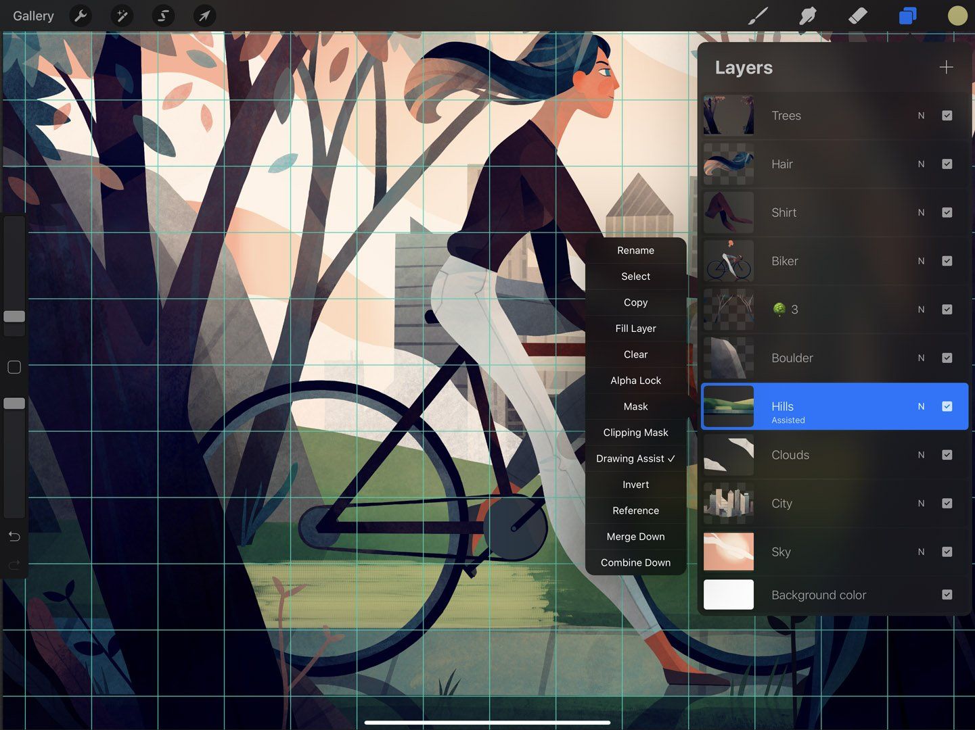975x730 pixels.
Task: Select the Smudge tool
Action: (x=808, y=16)
